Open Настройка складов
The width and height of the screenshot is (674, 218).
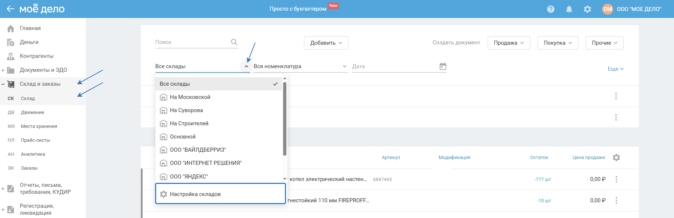click(x=220, y=194)
